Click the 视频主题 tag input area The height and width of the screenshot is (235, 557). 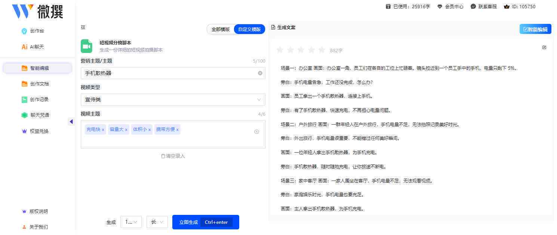[x=173, y=134]
